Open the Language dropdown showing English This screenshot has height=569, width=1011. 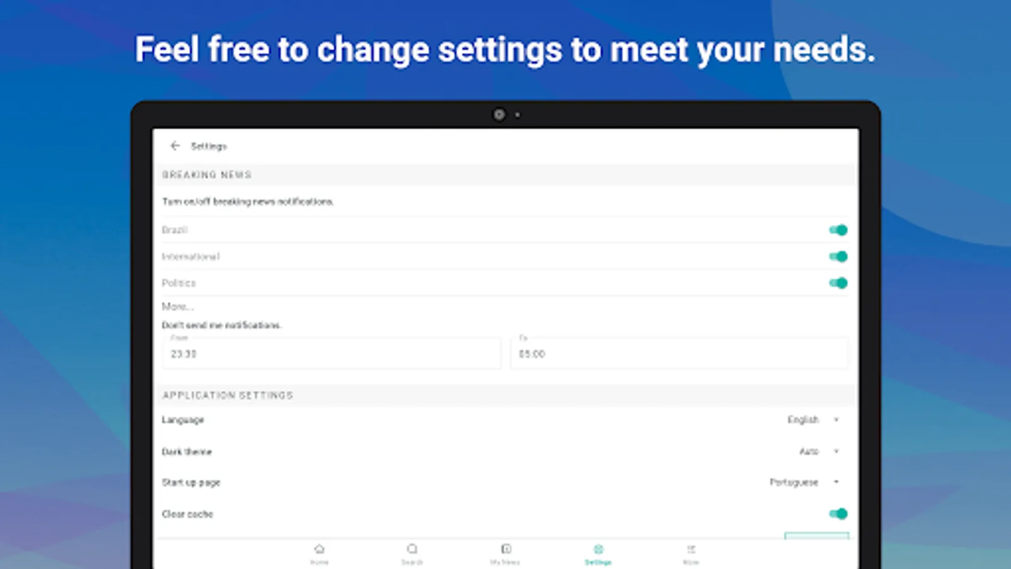pyautogui.click(x=813, y=420)
